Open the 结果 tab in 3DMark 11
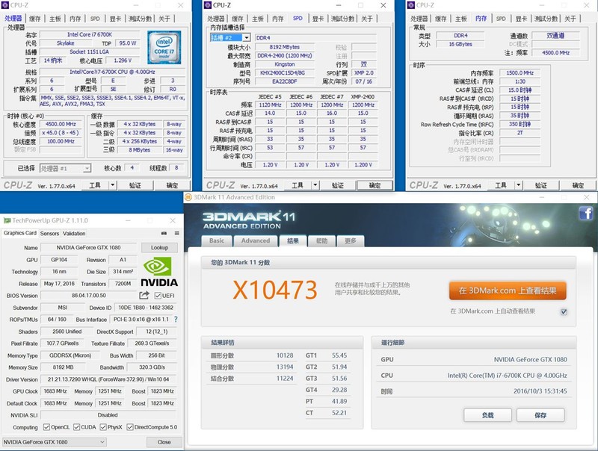Image resolution: width=598 pixels, height=451 pixels. 293,240
